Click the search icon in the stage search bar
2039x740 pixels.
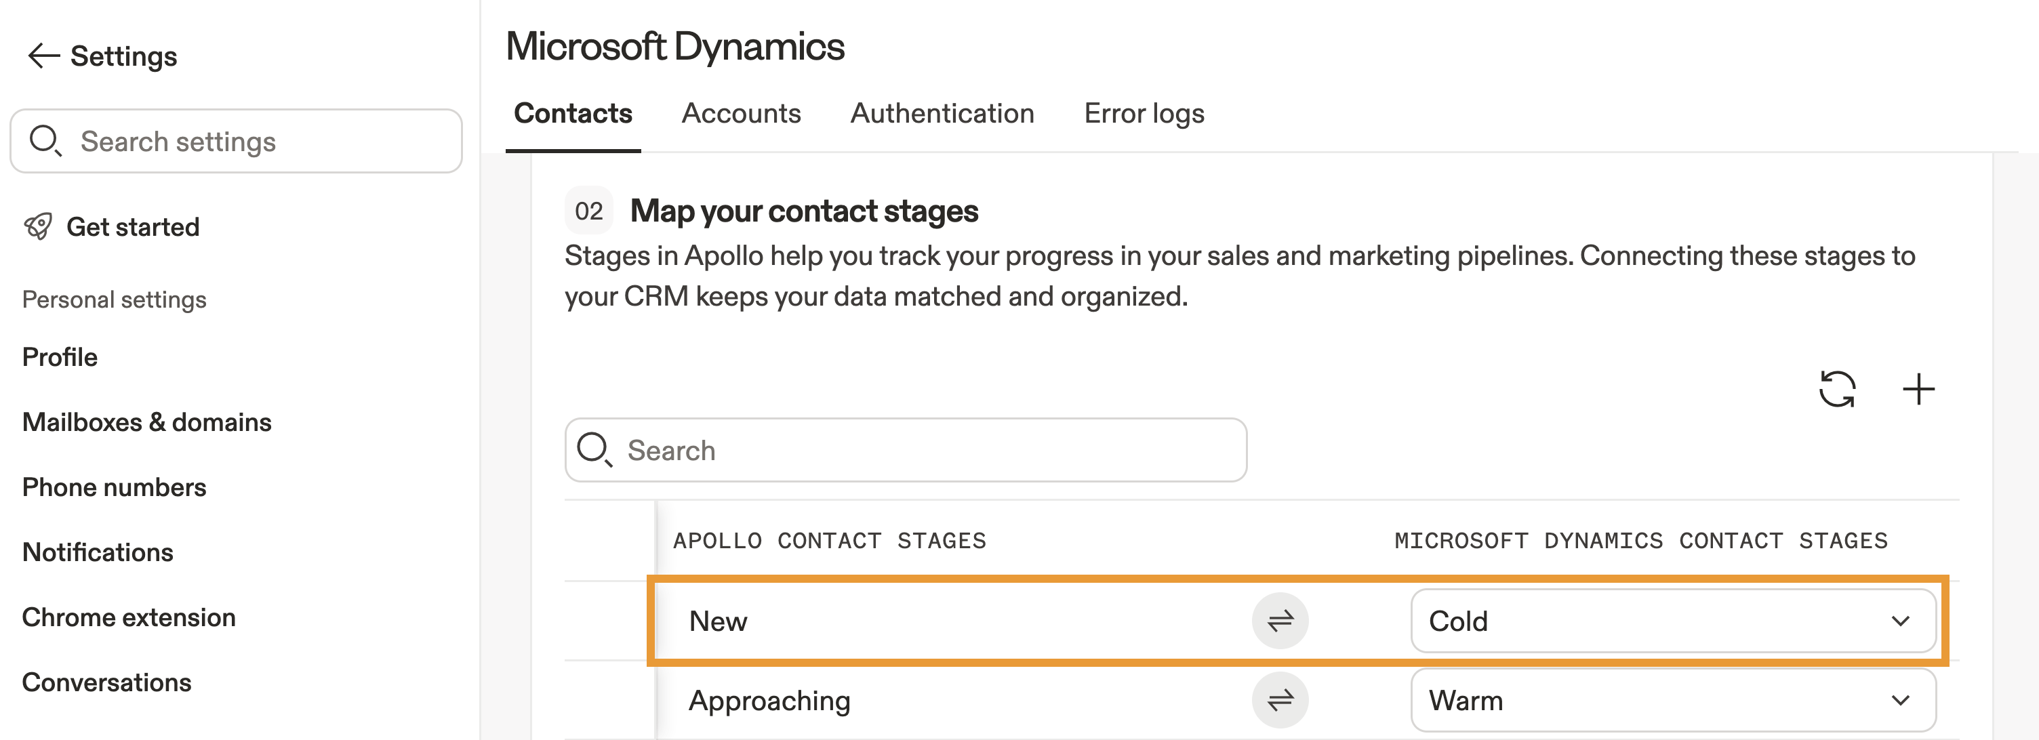point(595,449)
